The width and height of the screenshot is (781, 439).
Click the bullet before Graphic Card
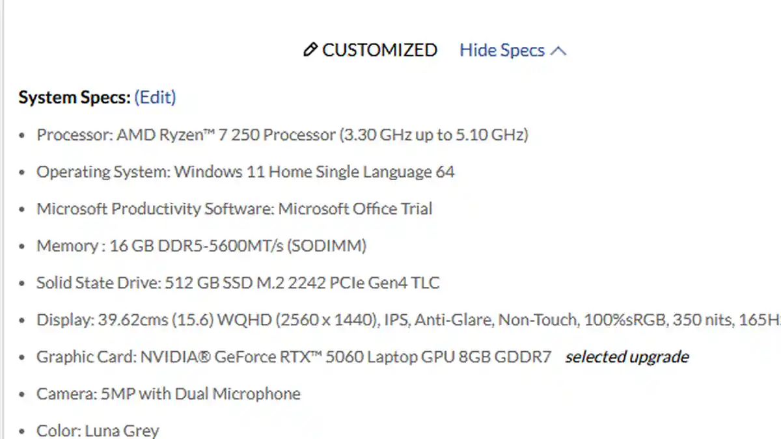[23, 358]
